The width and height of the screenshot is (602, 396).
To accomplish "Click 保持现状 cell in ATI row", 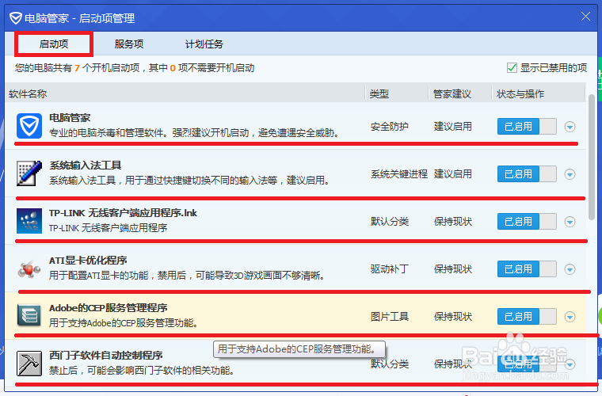I will pyautogui.click(x=452, y=269).
